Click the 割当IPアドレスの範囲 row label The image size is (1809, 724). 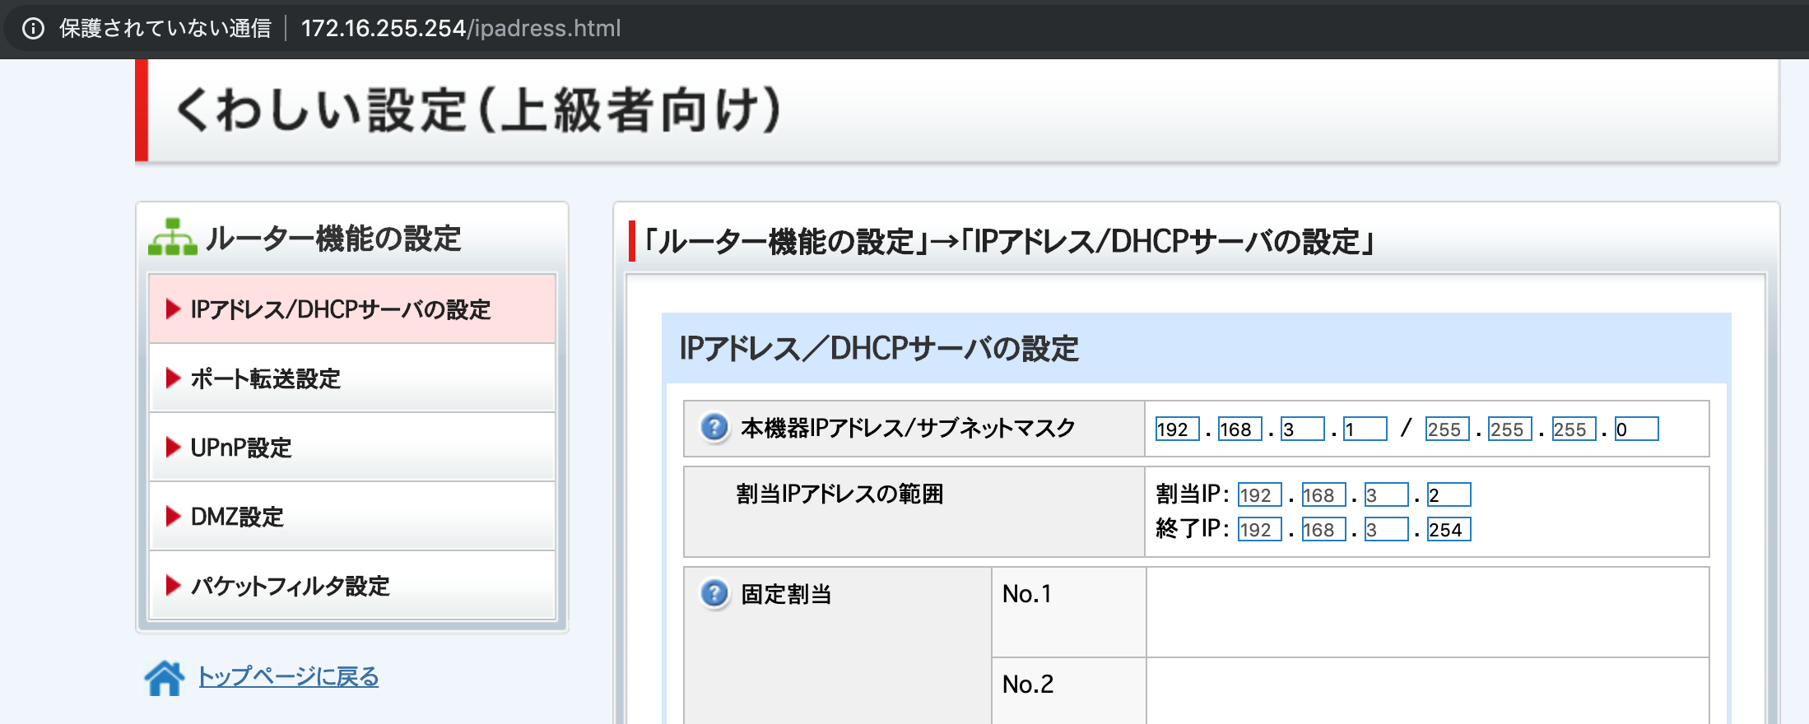tap(839, 494)
